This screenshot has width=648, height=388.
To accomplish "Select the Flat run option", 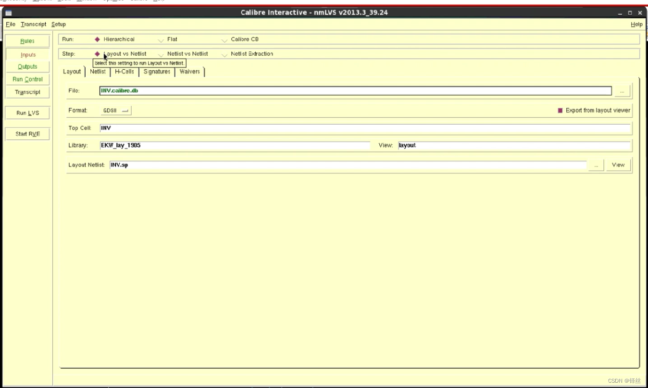I will pyautogui.click(x=168, y=39).
